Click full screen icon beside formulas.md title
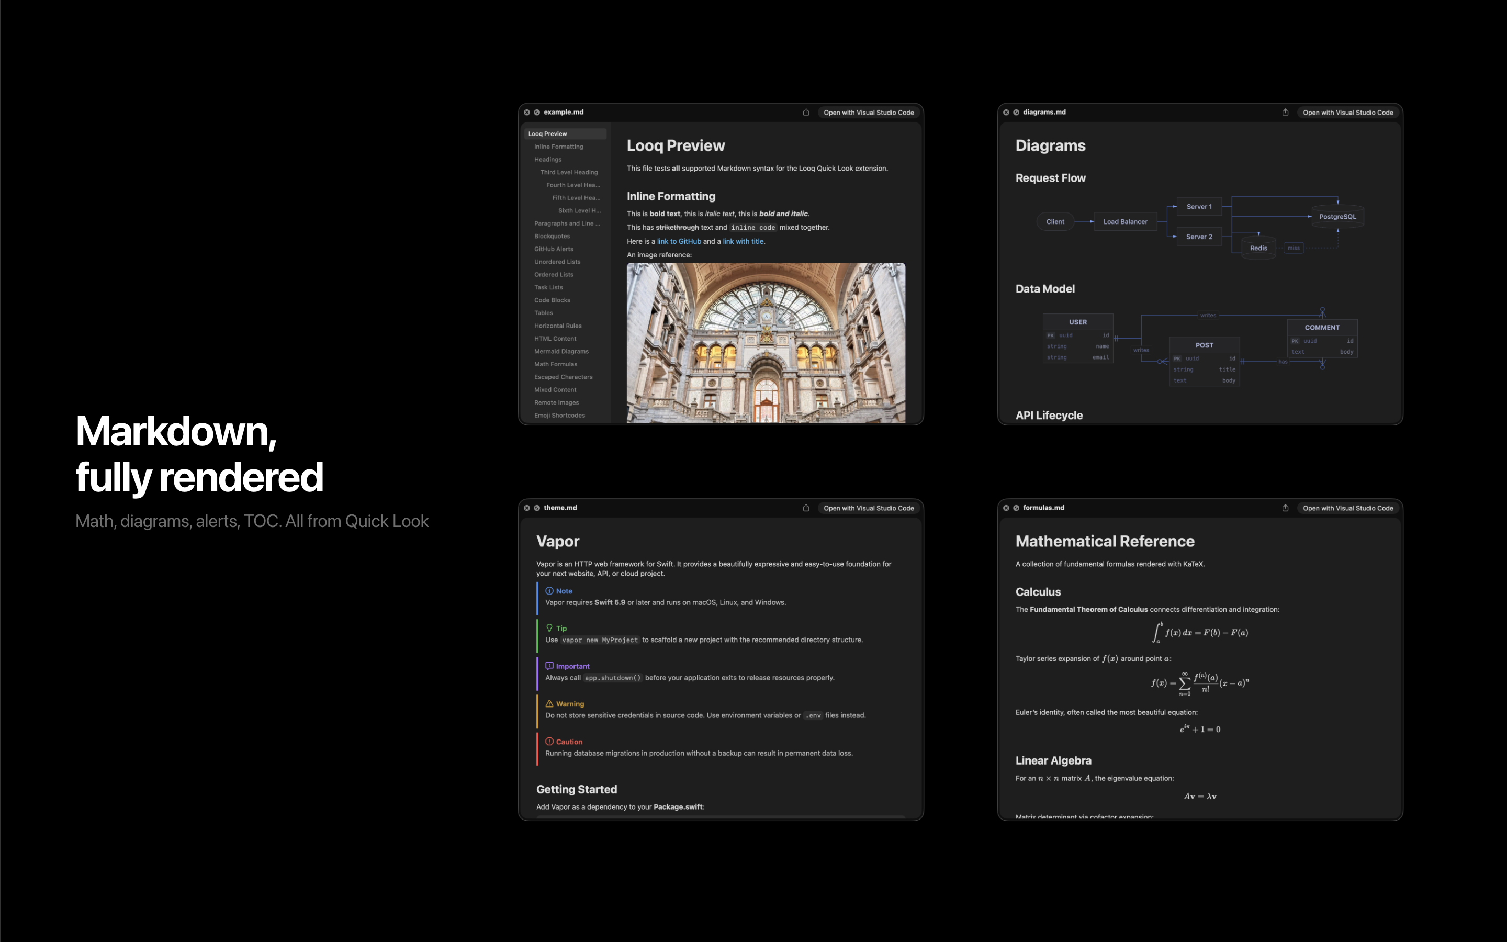This screenshot has height=942, width=1507. point(1016,508)
